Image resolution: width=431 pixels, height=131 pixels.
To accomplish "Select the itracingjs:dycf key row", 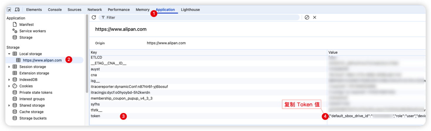I will click(x=208, y=93).
